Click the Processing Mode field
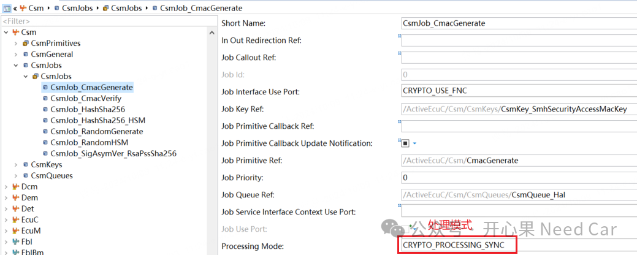This screenshot has width=637, height=255. pyautogui.click(x=457, y=245)
